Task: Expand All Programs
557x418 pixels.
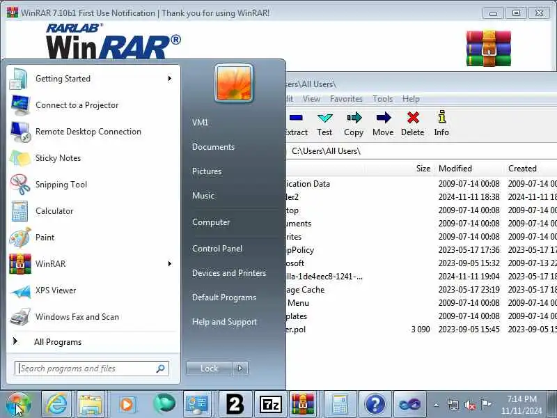Action: tap(93, 342)
